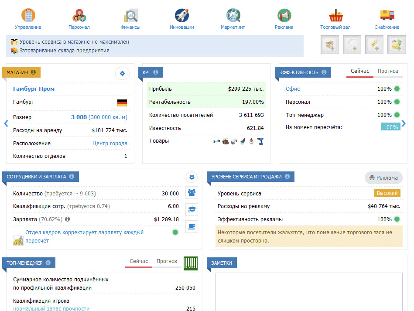Open the Снабжение delivery truck icon

[387, 16]
